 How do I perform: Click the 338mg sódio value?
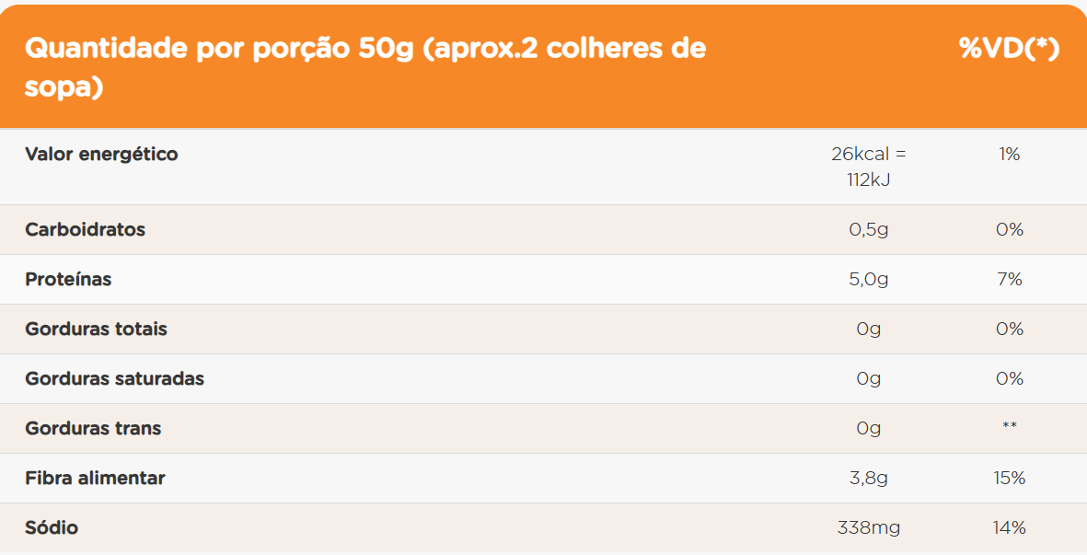[868, 528]
